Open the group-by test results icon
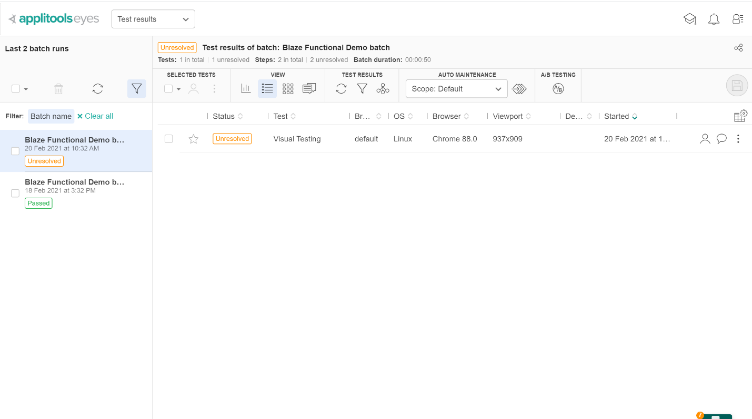Viewport: 752px width, 419px height. 383,89
